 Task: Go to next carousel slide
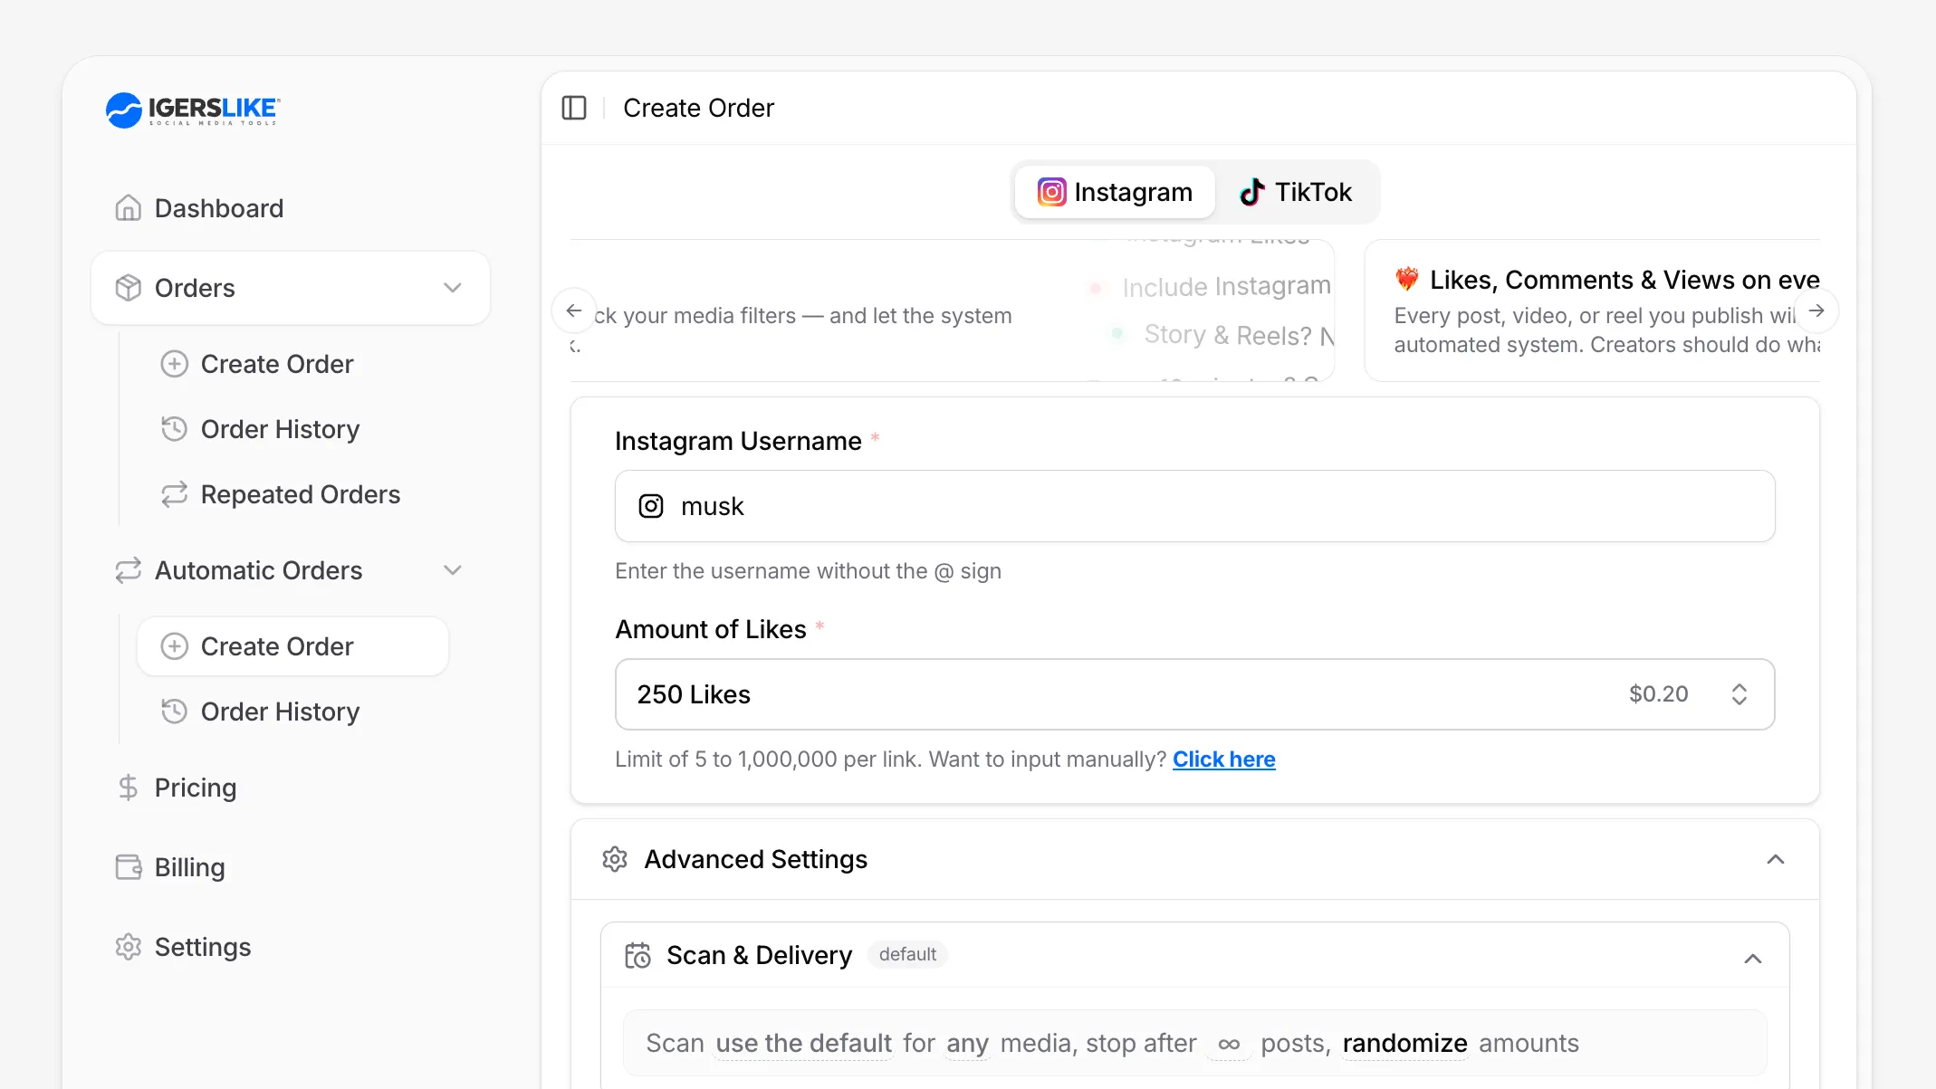(x=1816, y=310)
